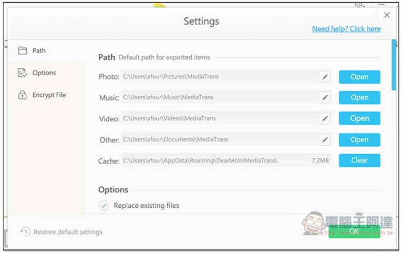Click the padlock icon beside Encrypt File
Image resolution: width=402 pixels, height=253 pixels.
point(22,95)
